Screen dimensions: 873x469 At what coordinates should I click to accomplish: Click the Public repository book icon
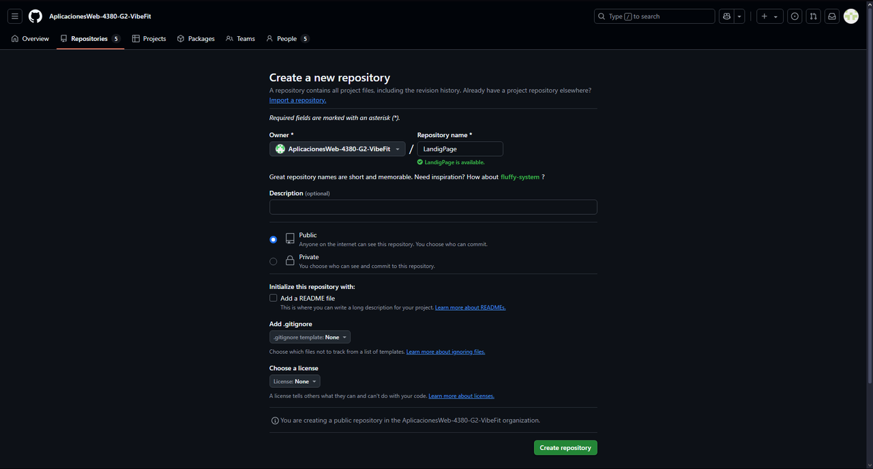(290, 239)
